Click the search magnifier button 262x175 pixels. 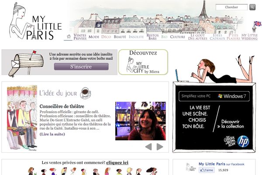click(x=252, y=7)
